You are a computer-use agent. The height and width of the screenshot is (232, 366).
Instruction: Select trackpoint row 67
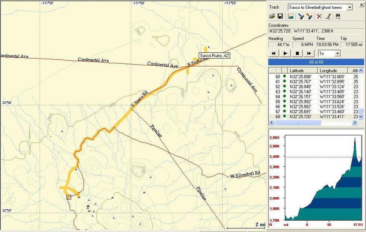click(313, 112)
